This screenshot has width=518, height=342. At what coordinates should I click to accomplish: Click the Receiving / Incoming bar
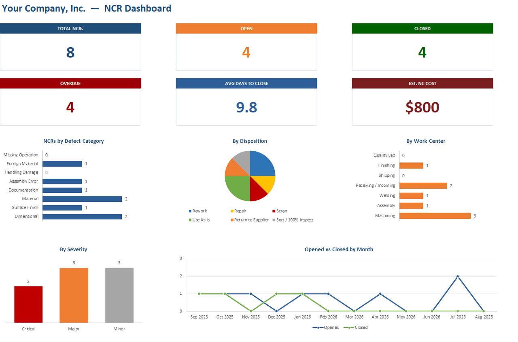point(423,186)
